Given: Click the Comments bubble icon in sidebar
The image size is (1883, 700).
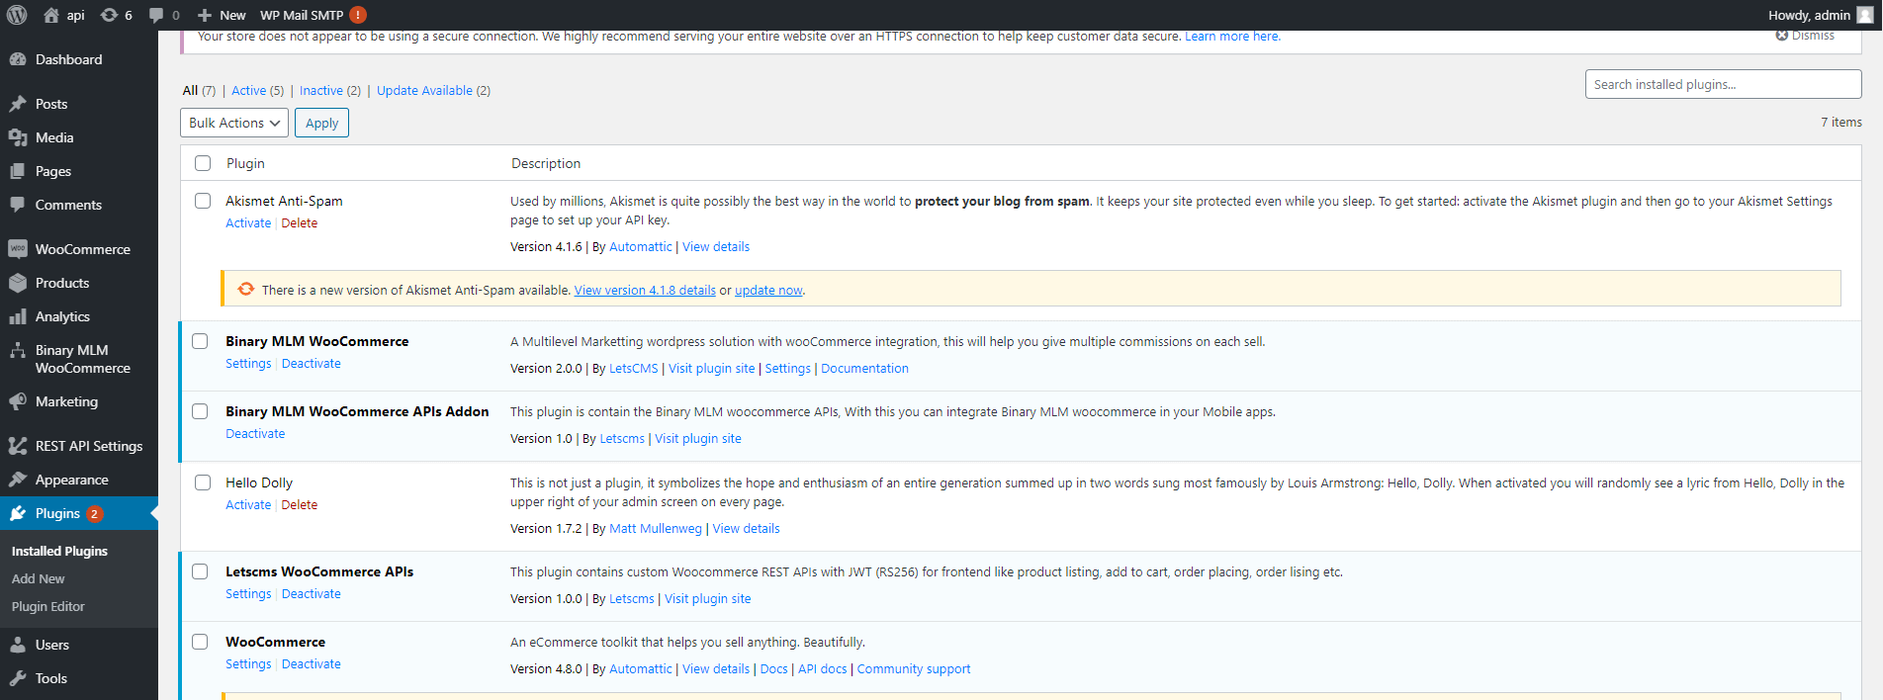Looking at the screenshot, I should pos(18,205).
